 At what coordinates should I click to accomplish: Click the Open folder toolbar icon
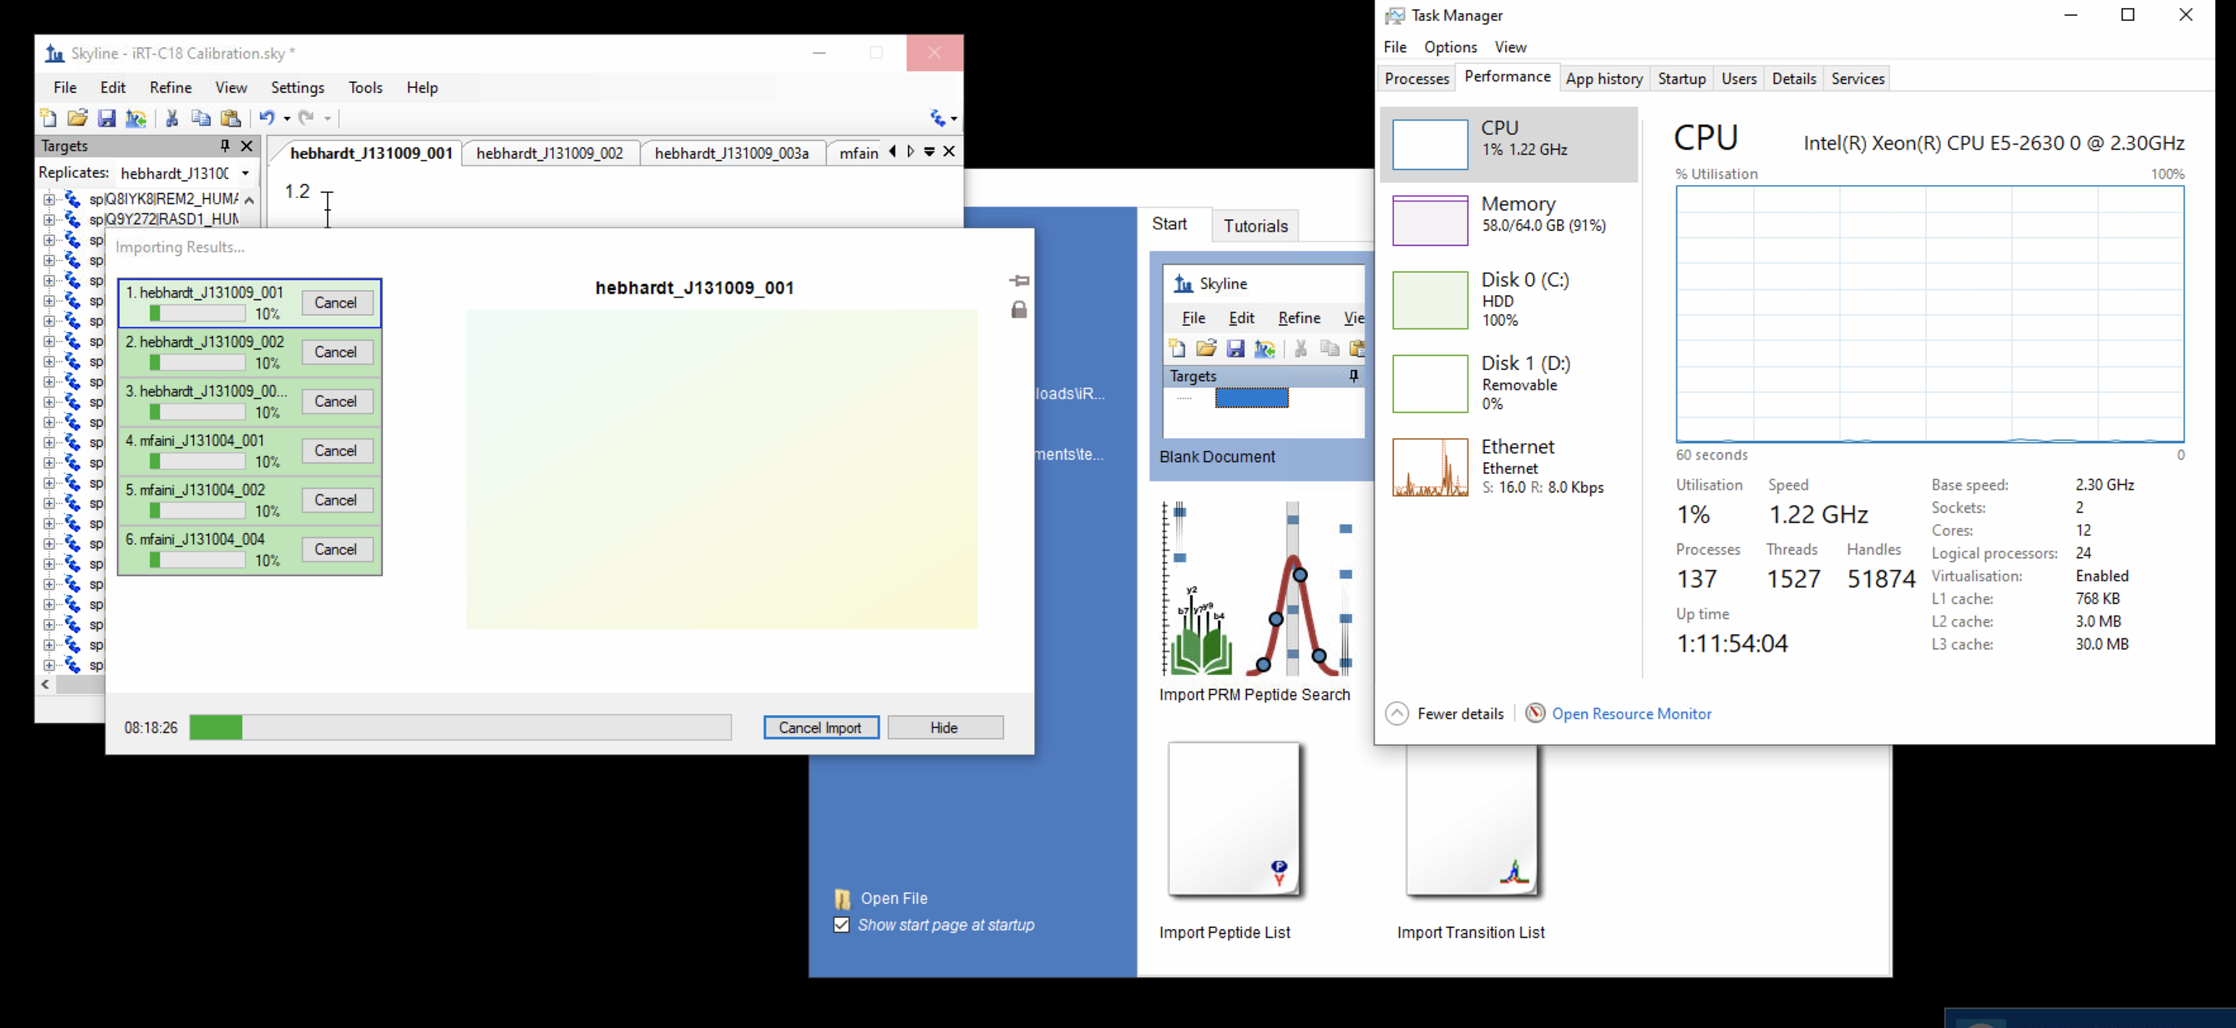coord(77,119)
